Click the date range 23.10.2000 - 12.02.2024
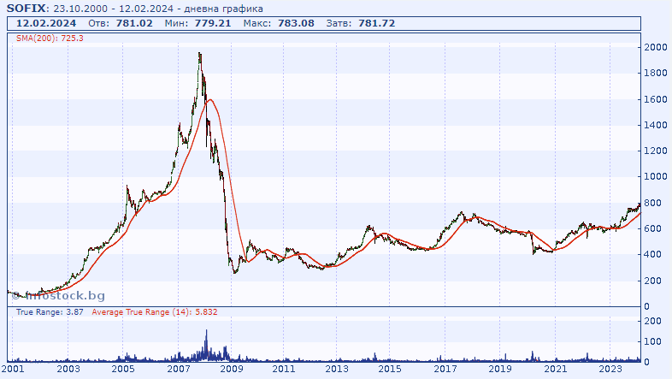The height and width of the screenshot is (379, 672). coord(114,9)
